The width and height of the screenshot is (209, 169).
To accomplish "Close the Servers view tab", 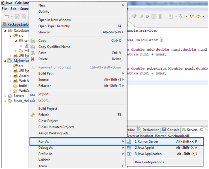I will point(201,129).
